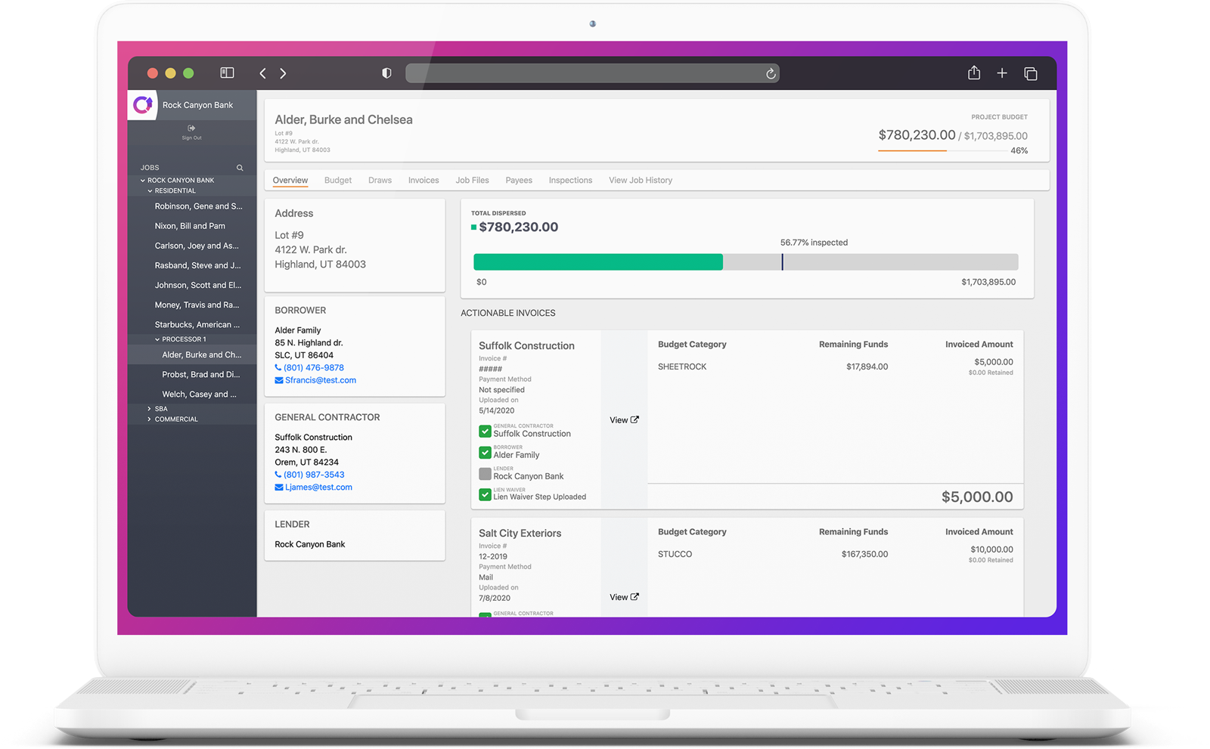This screenshot has width=1210, height=749.
Task: Open the Inspections tab
Action: pyautogui.click(x=570, y=181)
